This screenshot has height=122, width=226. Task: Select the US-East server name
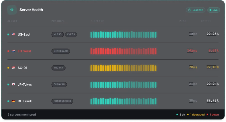click(x=24, y=34)
